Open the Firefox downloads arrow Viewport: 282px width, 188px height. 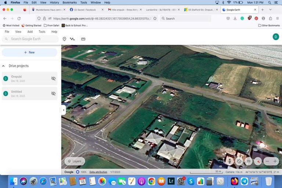[x=235, y=18]
